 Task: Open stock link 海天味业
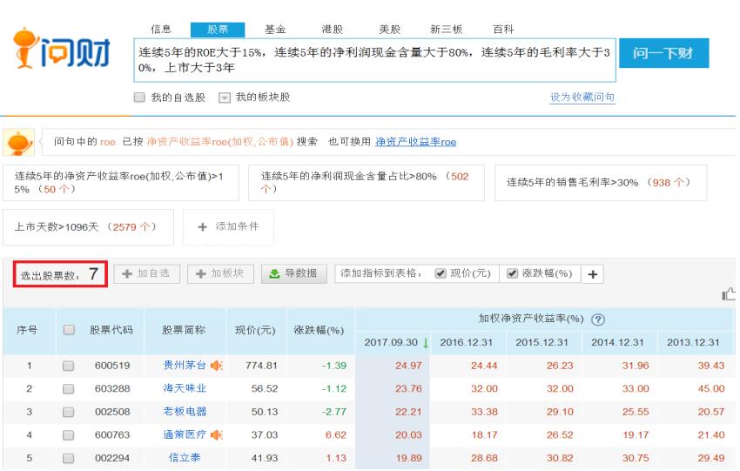pos(185,388)
